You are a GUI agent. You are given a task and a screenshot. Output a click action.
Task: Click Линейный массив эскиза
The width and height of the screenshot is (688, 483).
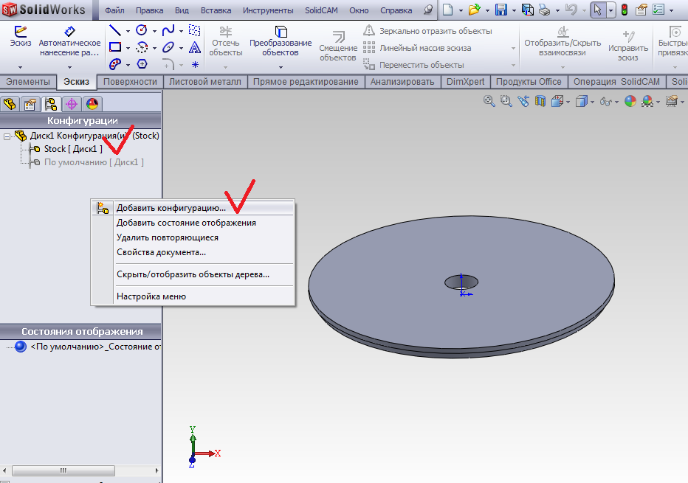(417, 48)
